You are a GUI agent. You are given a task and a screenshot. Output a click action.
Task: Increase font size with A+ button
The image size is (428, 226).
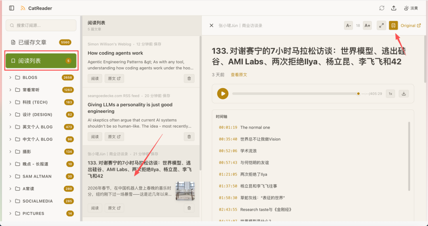[x=367, y=25]
